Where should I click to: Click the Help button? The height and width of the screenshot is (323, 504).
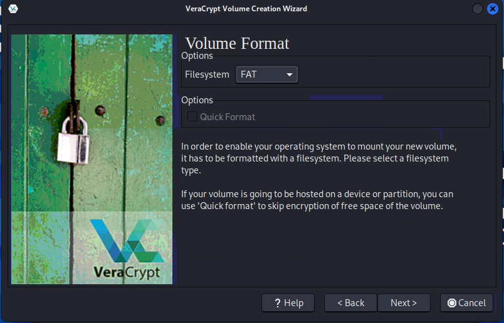(288, 303)
